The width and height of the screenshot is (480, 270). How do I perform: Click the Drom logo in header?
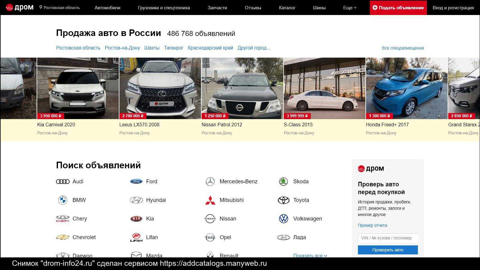click(20, 7)
